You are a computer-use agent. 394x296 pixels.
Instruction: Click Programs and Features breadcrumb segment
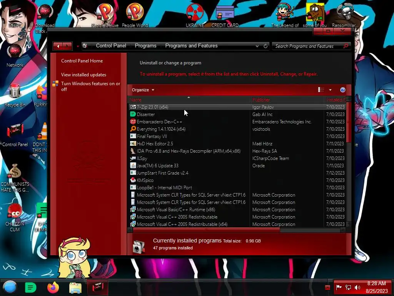pyautogui.click(x=191, y=45)
